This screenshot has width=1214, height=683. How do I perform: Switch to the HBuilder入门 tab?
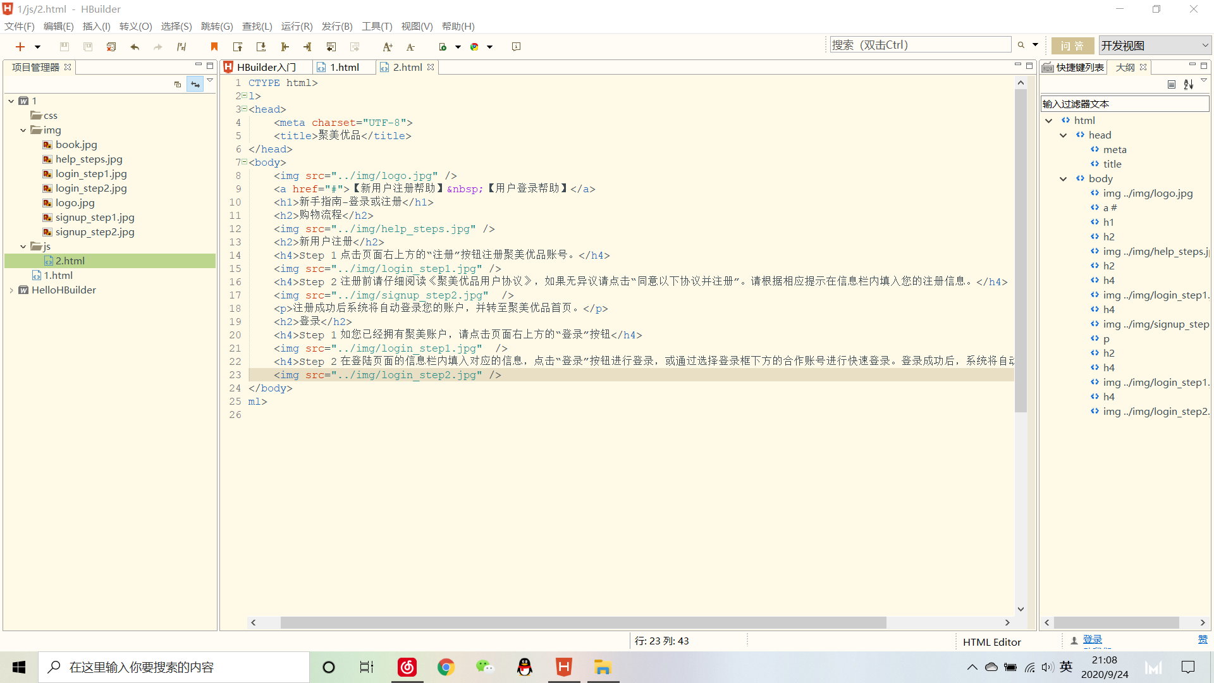click(x=266, y=67)
